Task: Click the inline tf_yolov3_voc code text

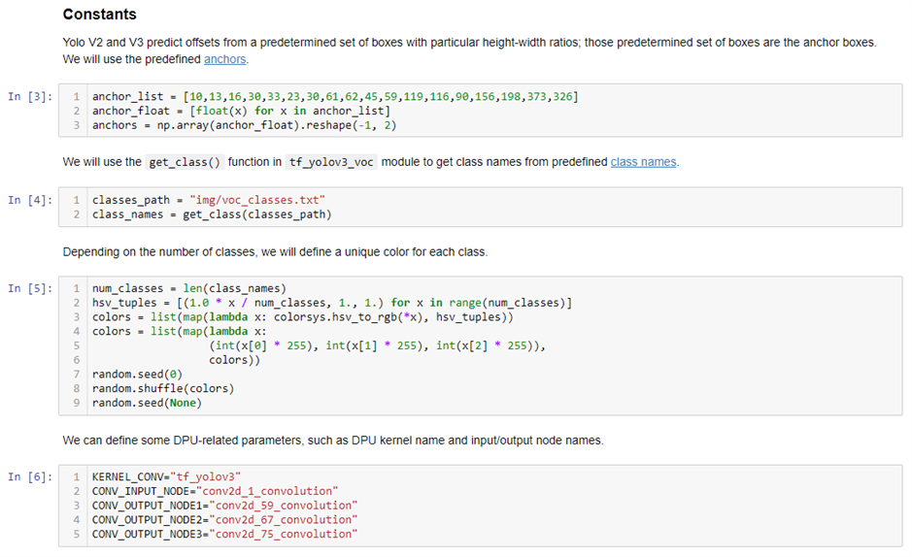Action: click(x=331, y=162)
